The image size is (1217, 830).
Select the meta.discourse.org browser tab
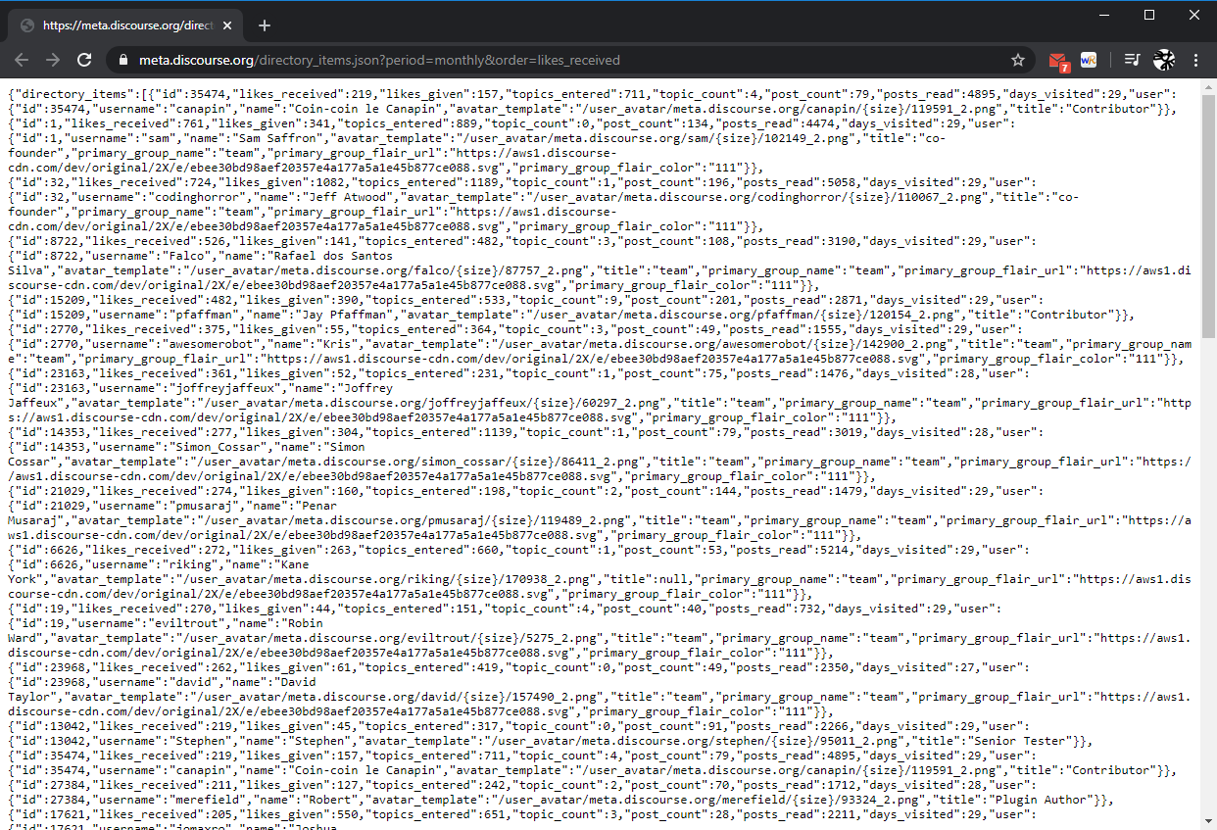127,25
